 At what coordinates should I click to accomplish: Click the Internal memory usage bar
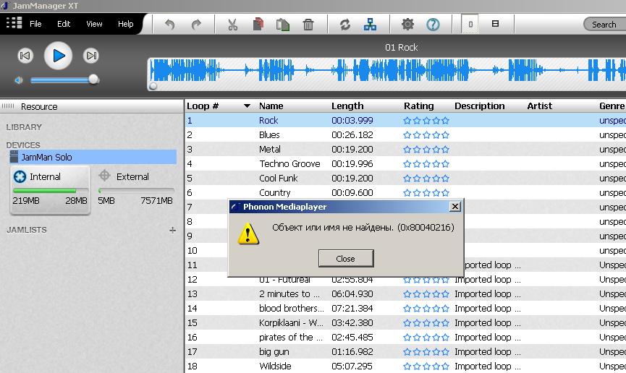(x=51, y=191)
